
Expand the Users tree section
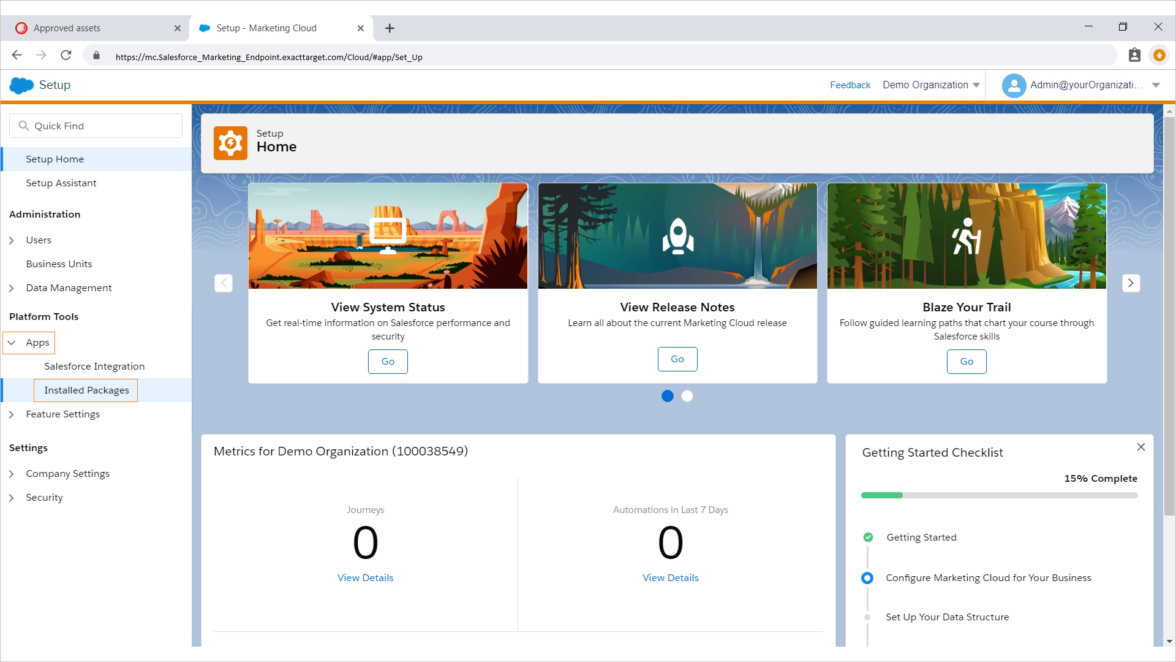pos(12,240)
